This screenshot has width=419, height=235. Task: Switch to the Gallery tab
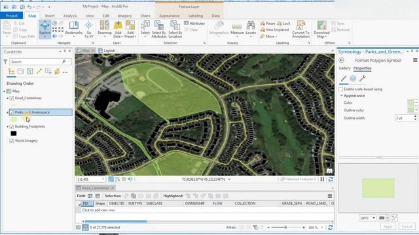click(345, 68)
